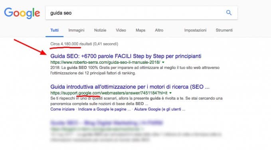Open 'Guida SEO: +6700 parole FACILI' result
271x150 pixels.
126,56
